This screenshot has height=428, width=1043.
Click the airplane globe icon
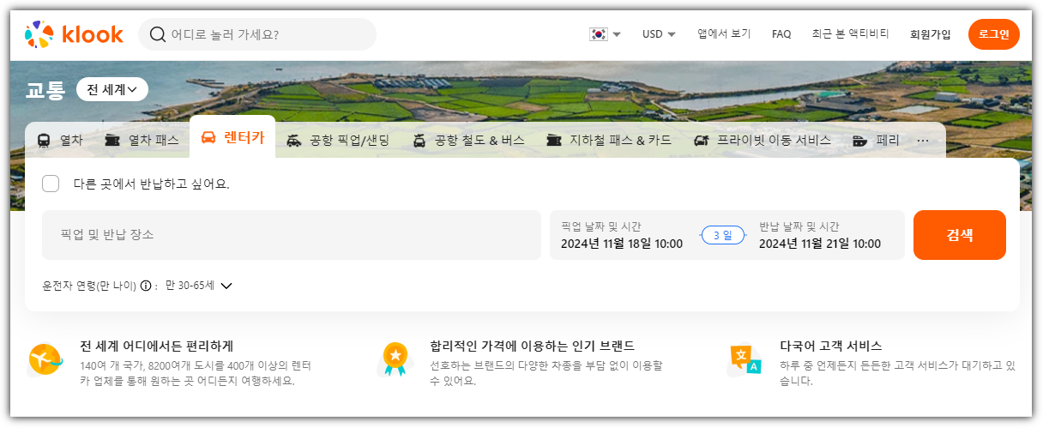(45, 359)
